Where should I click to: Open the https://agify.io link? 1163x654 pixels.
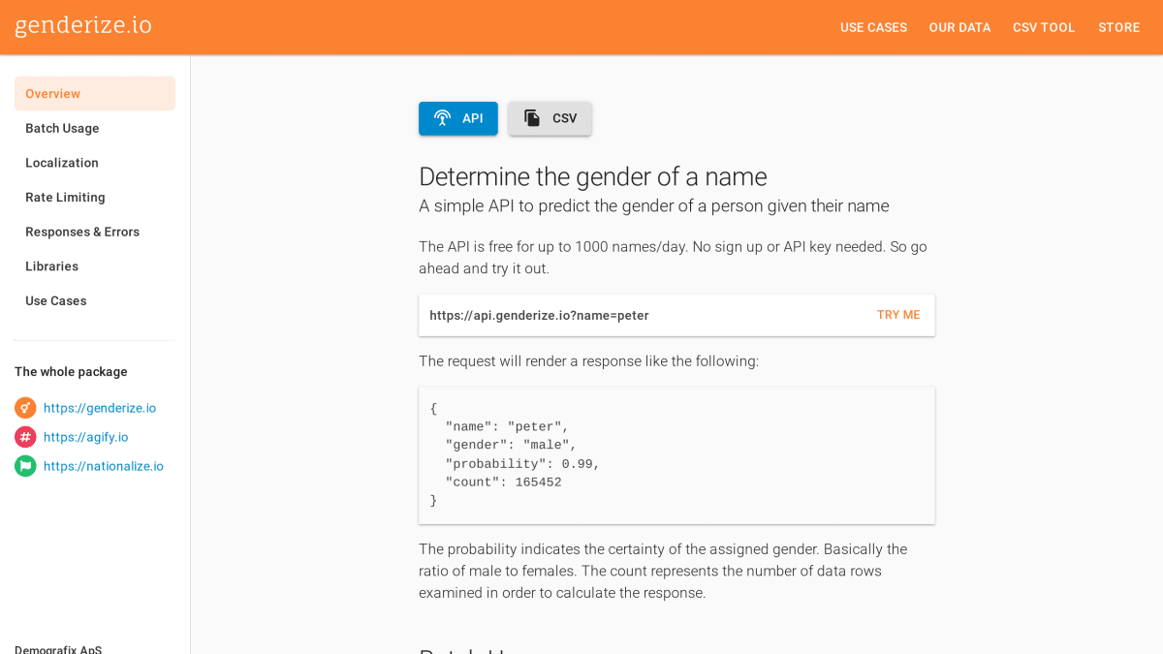86,437
